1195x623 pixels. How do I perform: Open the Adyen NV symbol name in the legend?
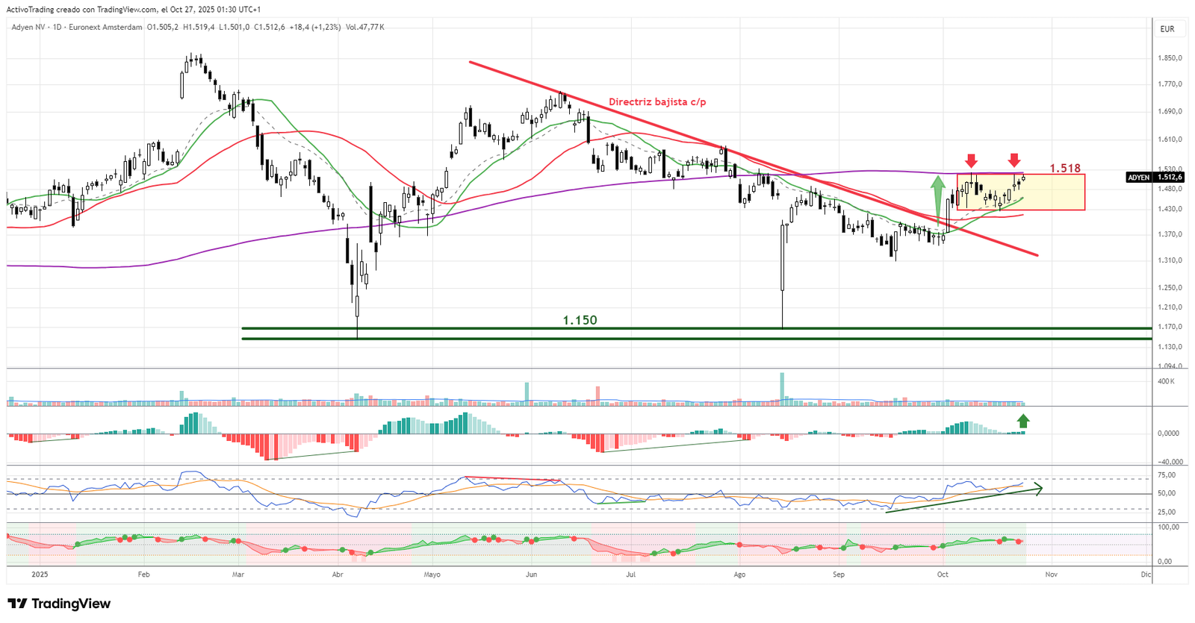(28, 28)
